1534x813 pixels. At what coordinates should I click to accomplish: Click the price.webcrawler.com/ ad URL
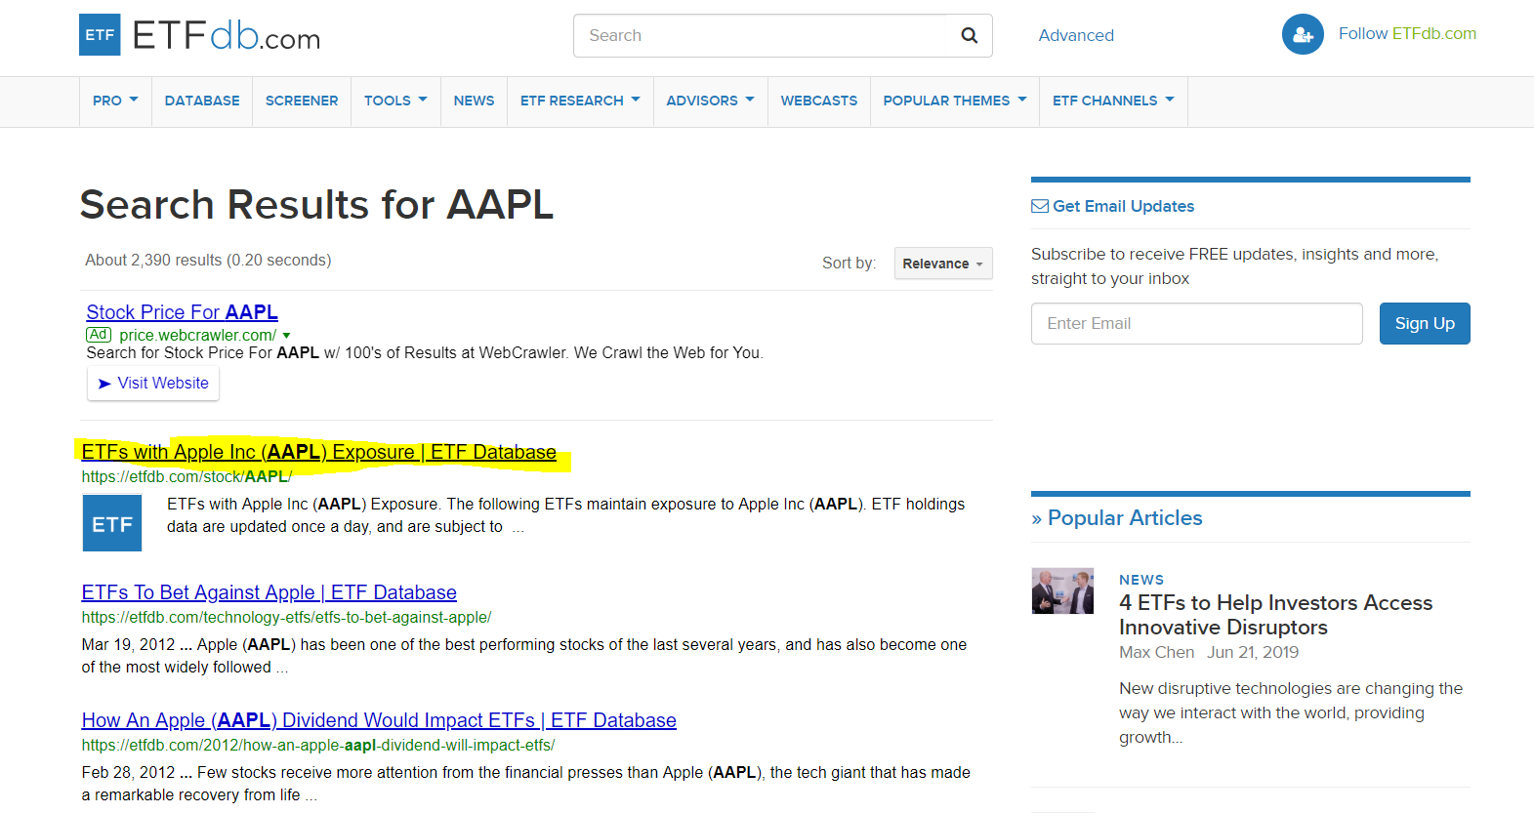coord(197,336)
